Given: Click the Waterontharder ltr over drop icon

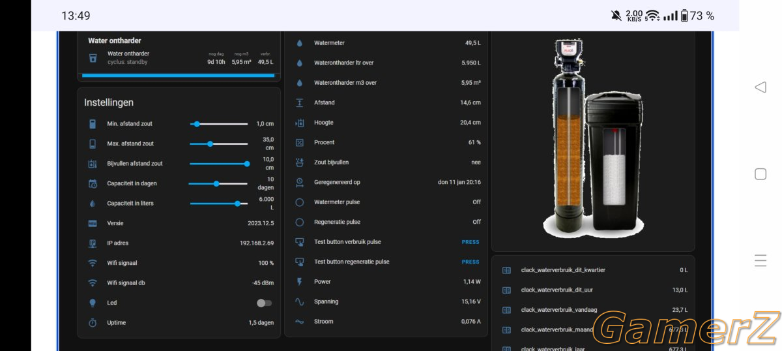Looking at the screenshot, I should (300, 63).
